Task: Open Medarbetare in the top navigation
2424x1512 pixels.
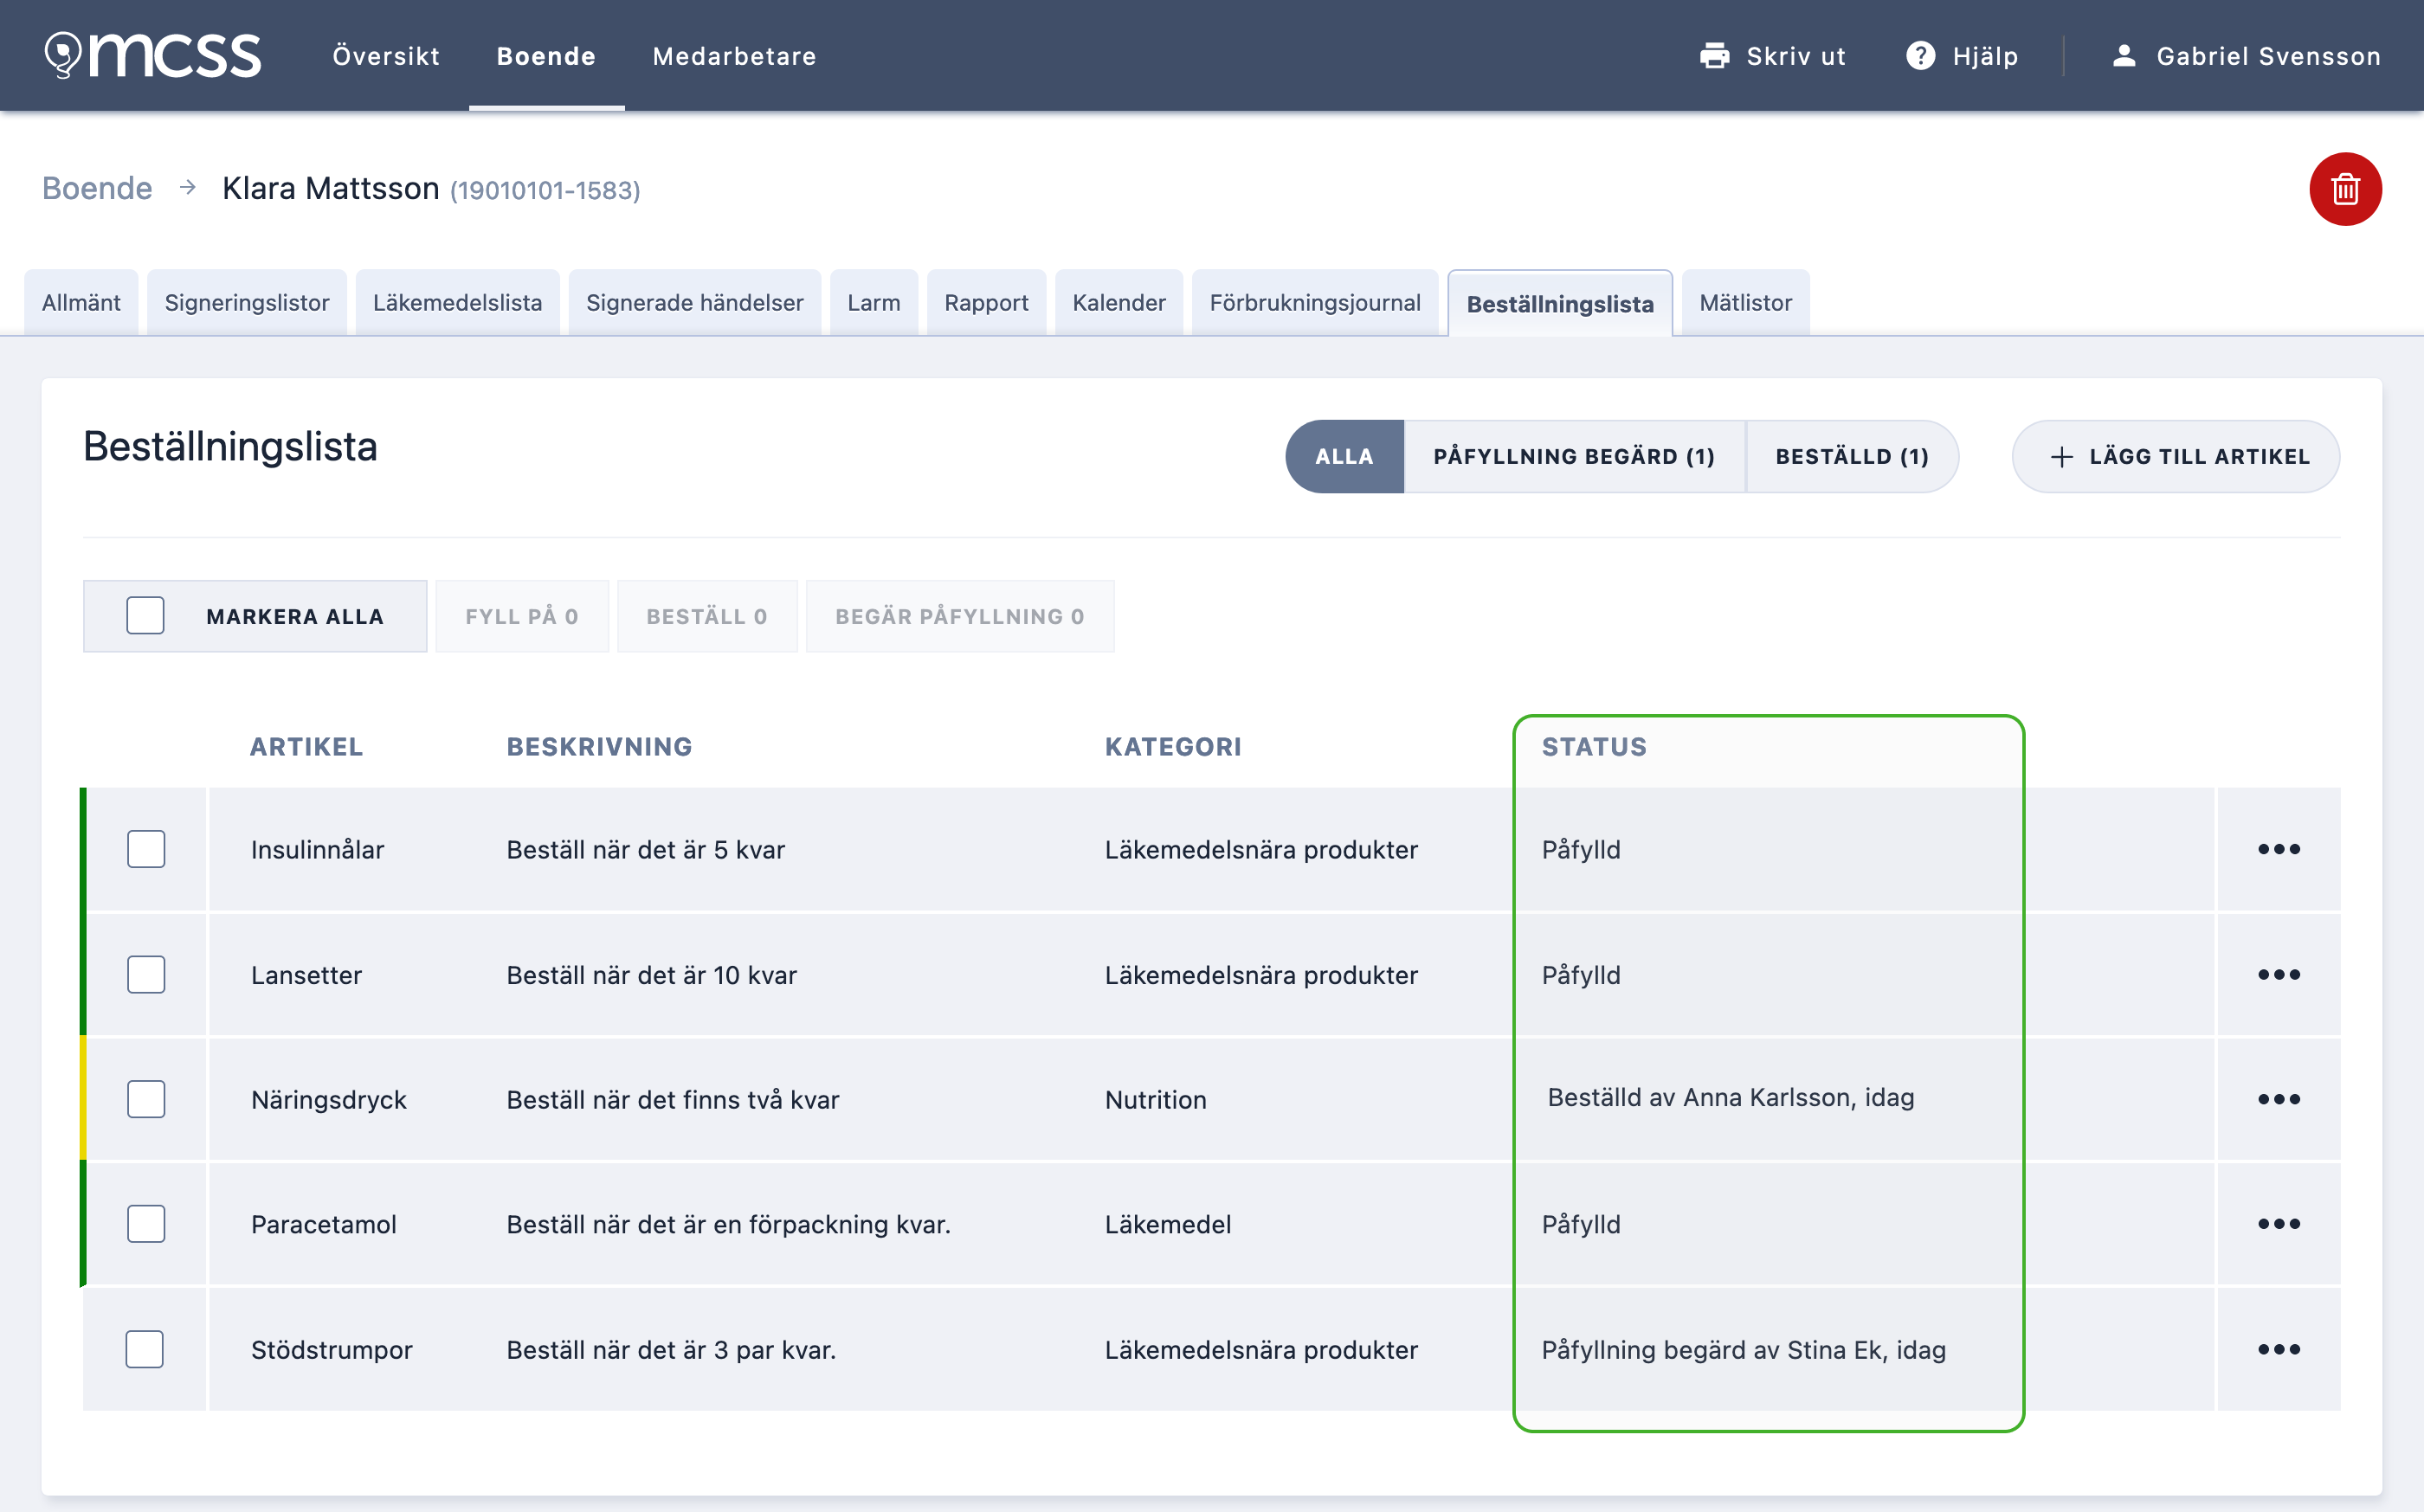Action: click(x=734, y=56)
